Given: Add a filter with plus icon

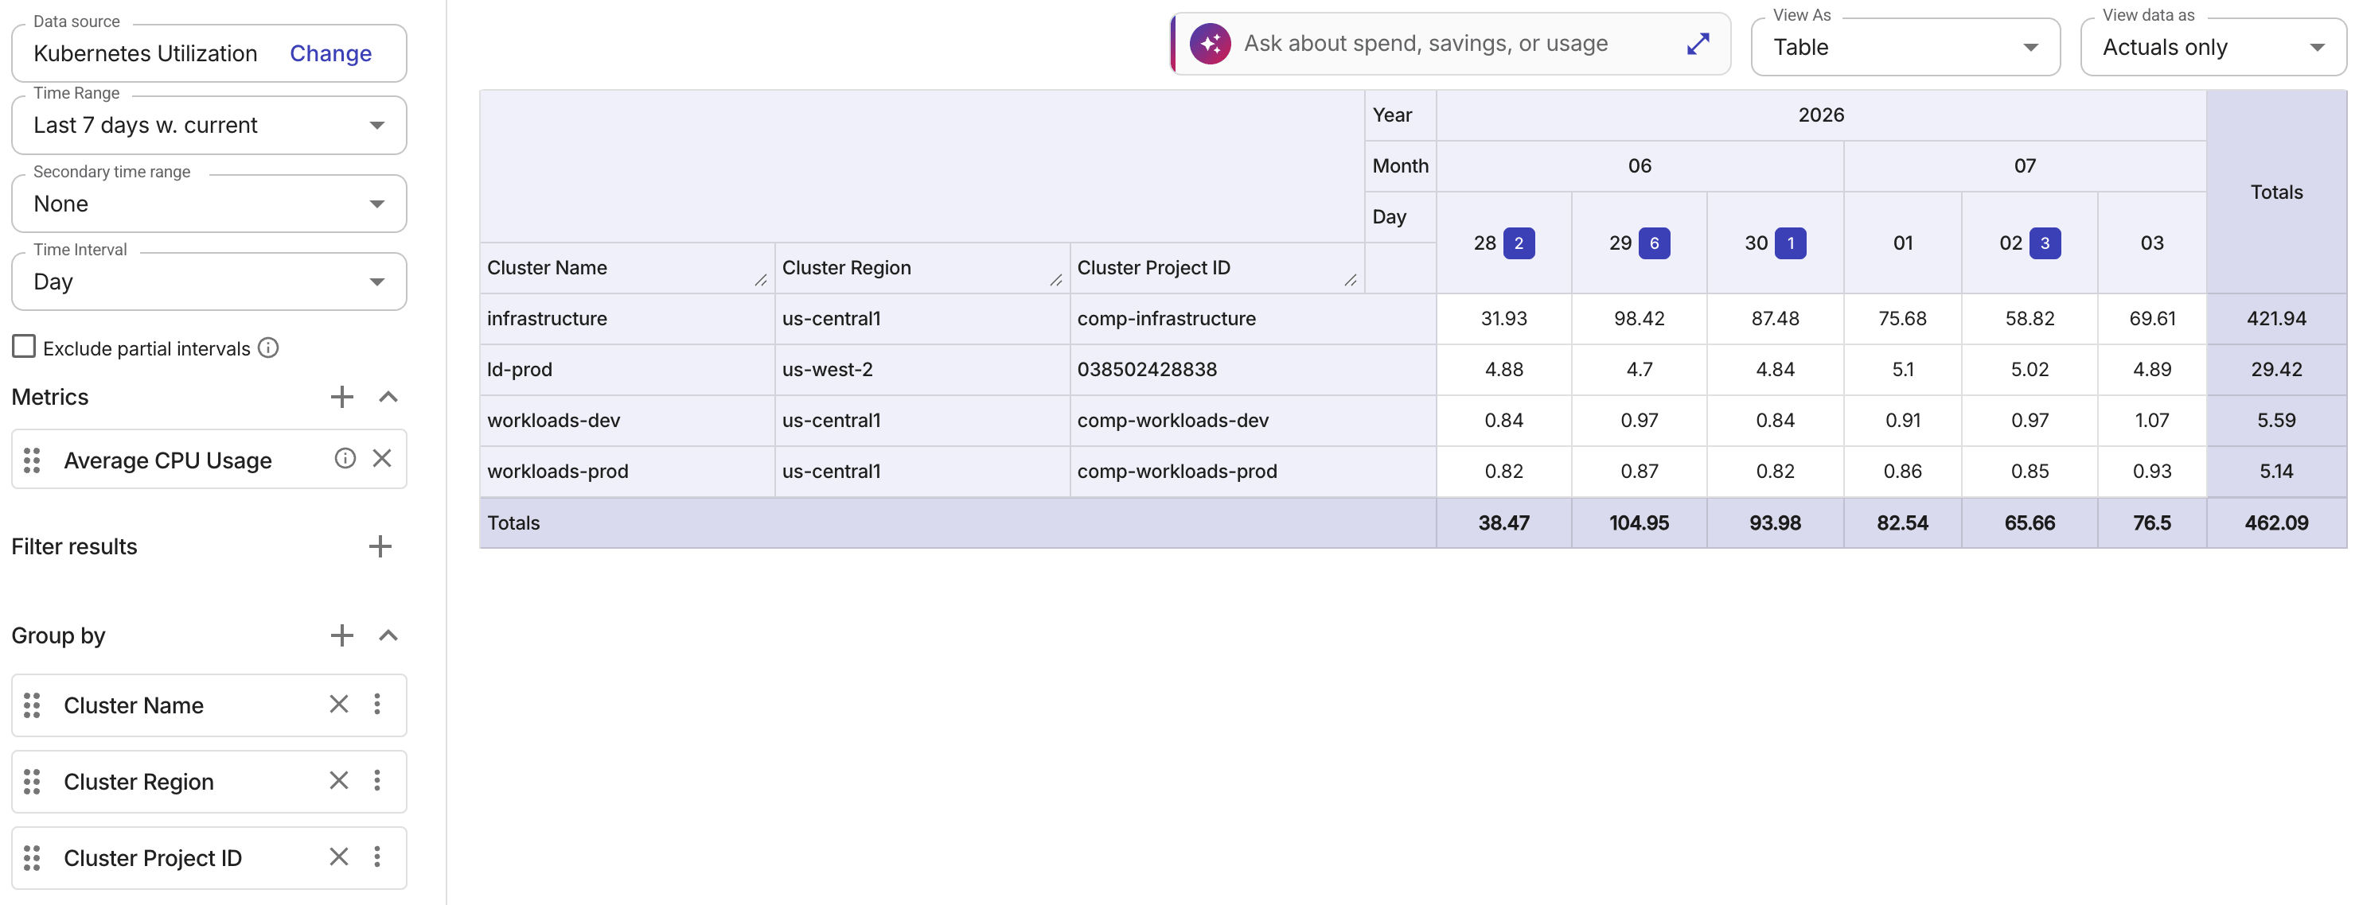Looking at the screenshot, I should coord(380,546).
